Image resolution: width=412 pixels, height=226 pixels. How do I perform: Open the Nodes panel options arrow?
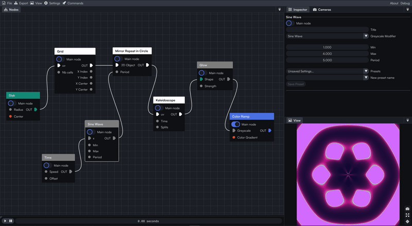[x=280, y=9]
